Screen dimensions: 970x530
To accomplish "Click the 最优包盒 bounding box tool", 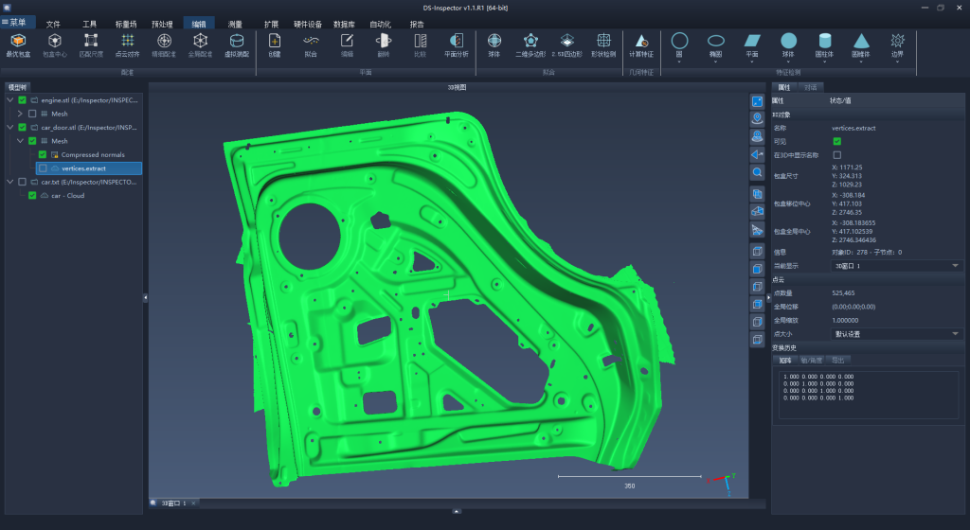I will tap(18, 45).
